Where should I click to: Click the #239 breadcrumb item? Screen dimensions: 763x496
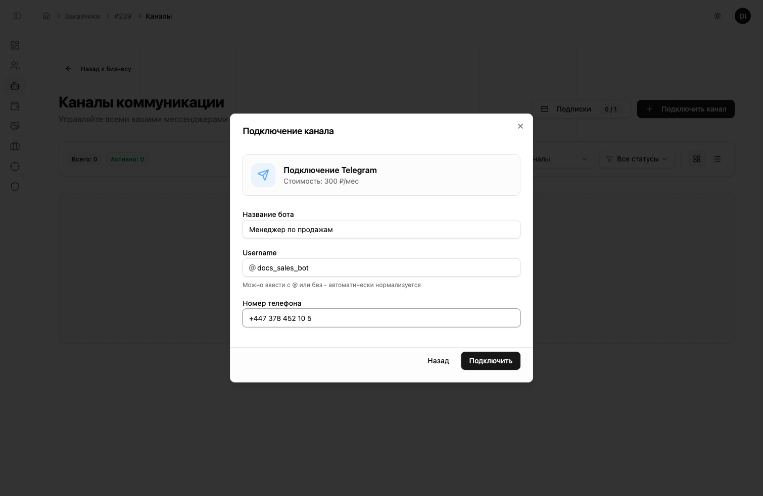(123, 16)
